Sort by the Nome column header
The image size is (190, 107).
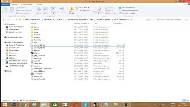(33, 23)
